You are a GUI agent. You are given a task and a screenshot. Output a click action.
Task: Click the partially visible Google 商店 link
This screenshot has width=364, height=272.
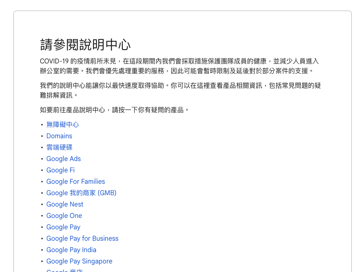coord(65,270)
